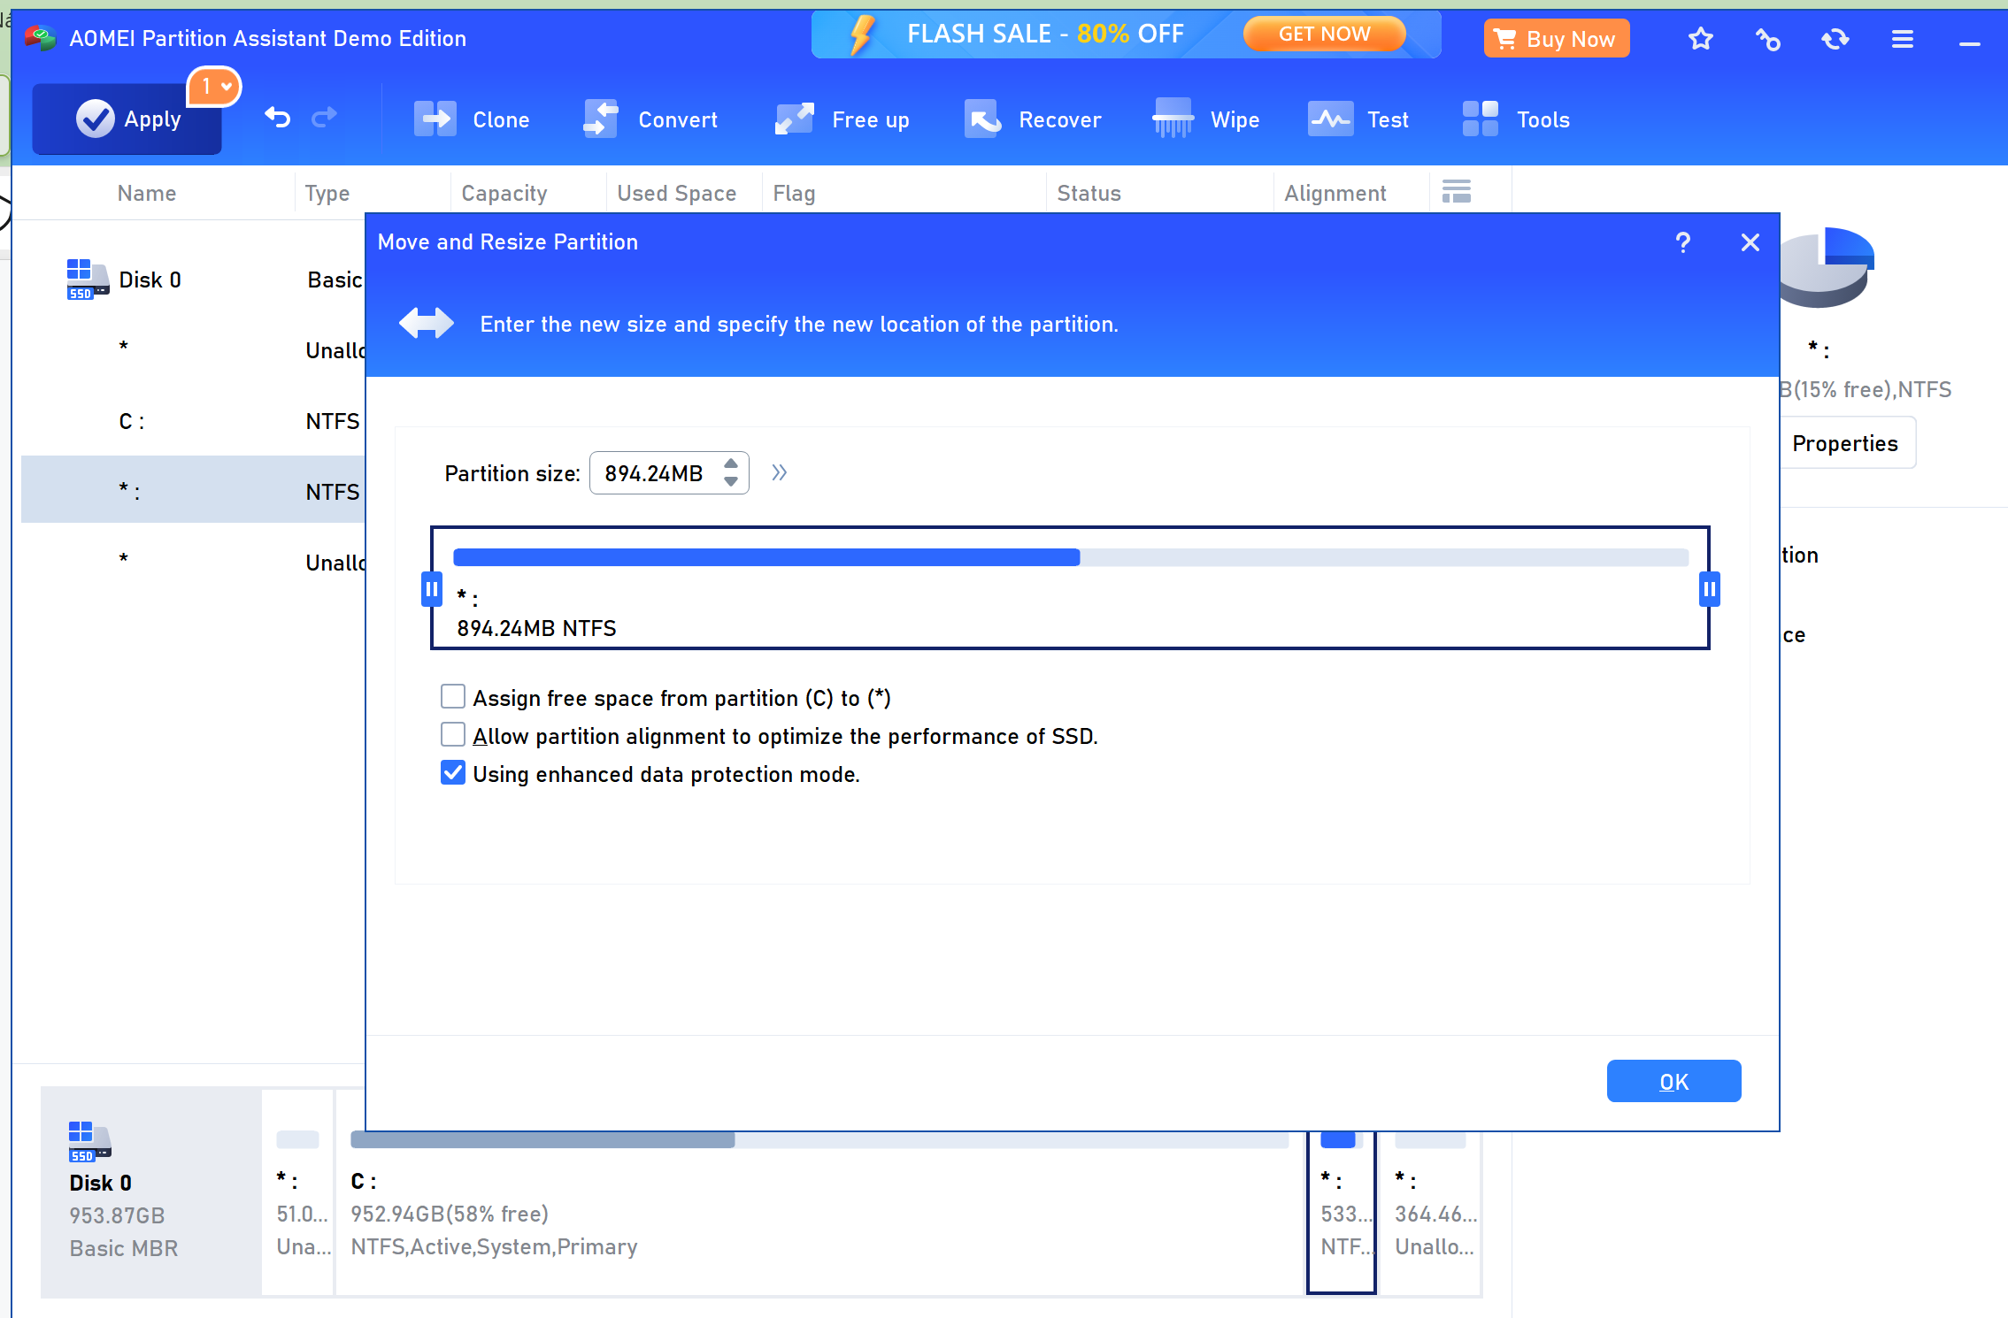Click the Properties button on the right
This screenshot has height=1318, width=2008.
[1845, 443]
